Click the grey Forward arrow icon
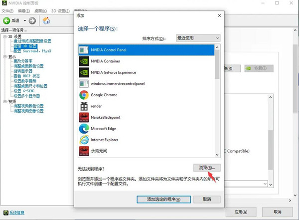The height and width of the screenshot is (220, 299). pos(32,20)
